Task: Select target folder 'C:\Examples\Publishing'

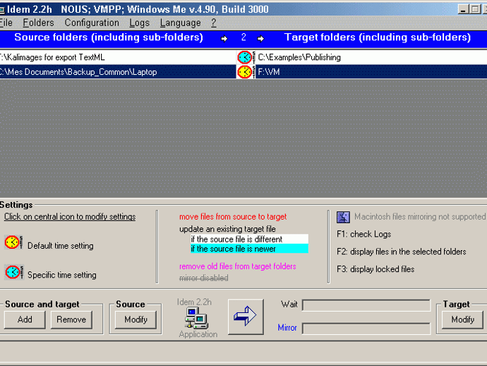Action: pyautogui.click(x=371, y=57)
